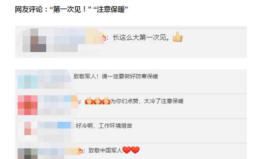
Task: Open the small pink avatar beside 好冷啊 comment
Action: [28, 129]
